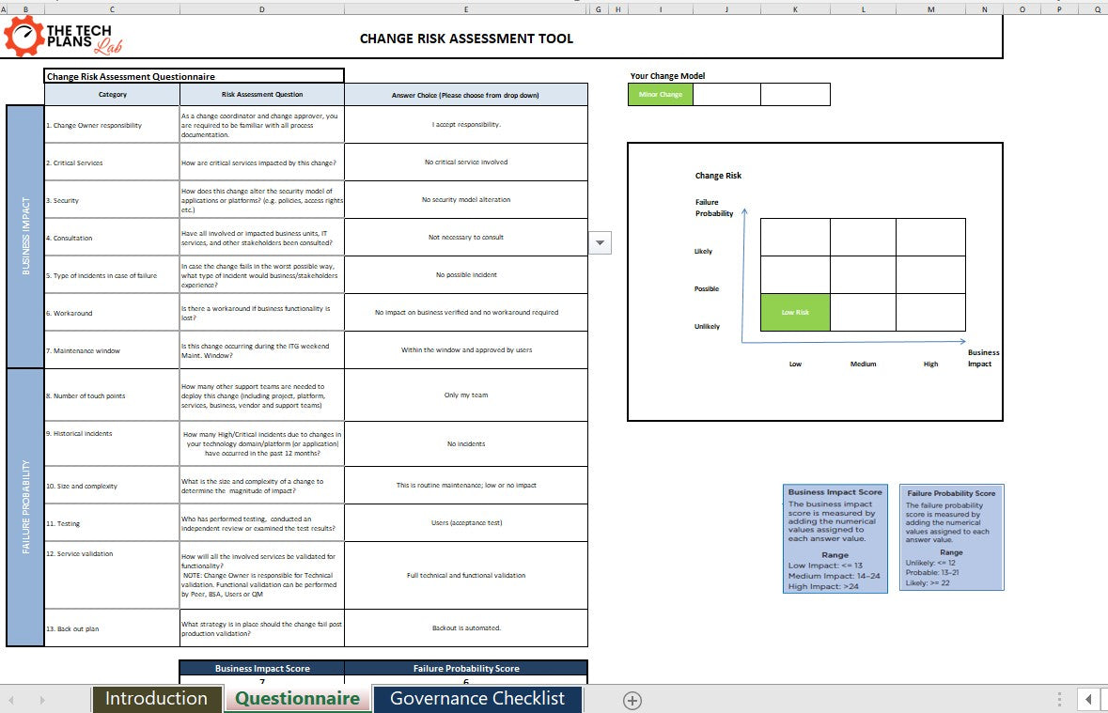Click the "+" add new sheet icon
1108x713 pixels.
[x=632, y=699]
